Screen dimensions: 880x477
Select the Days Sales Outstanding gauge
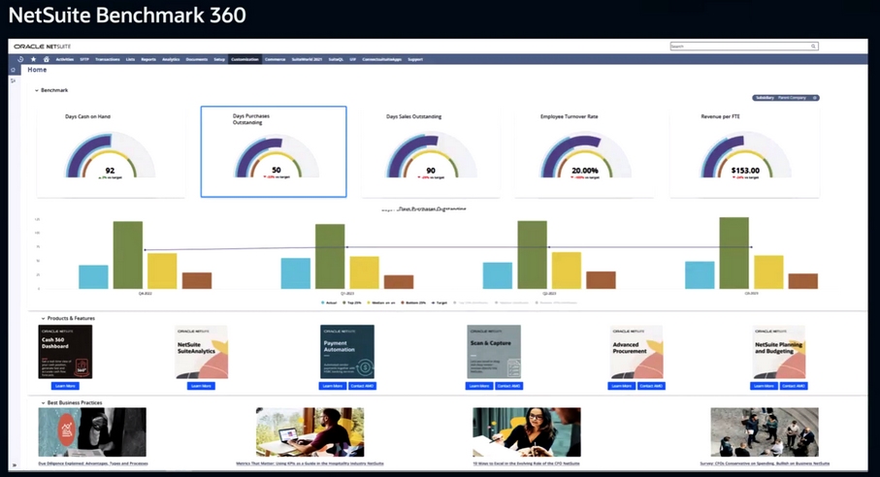tap(431, 152)
